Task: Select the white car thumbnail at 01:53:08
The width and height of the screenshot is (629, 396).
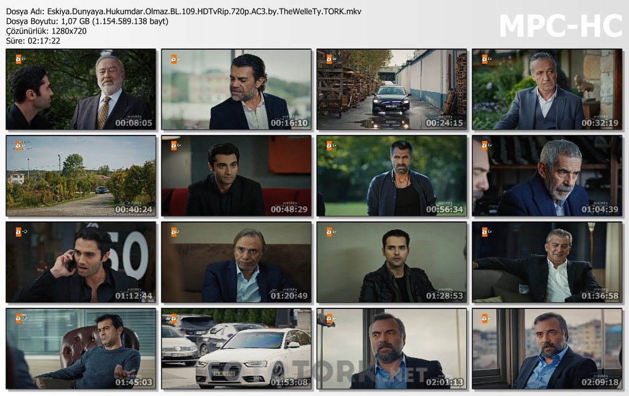Action: click(236, 349)
